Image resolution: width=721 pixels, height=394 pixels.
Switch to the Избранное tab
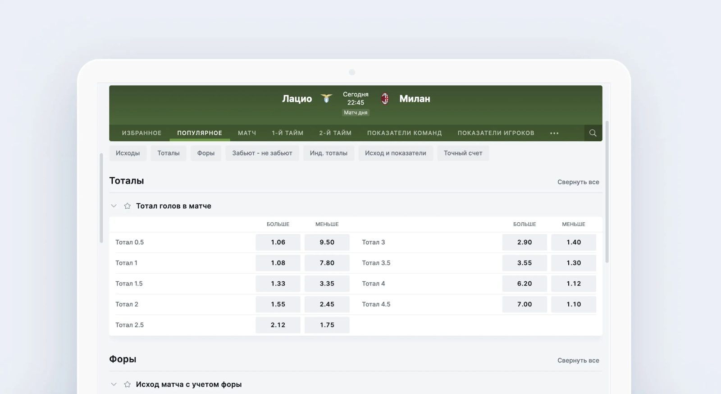coord(141,133)
